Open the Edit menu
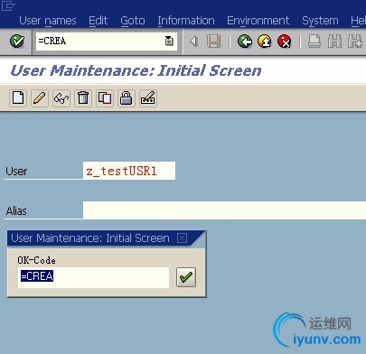 tap(99, 21)
